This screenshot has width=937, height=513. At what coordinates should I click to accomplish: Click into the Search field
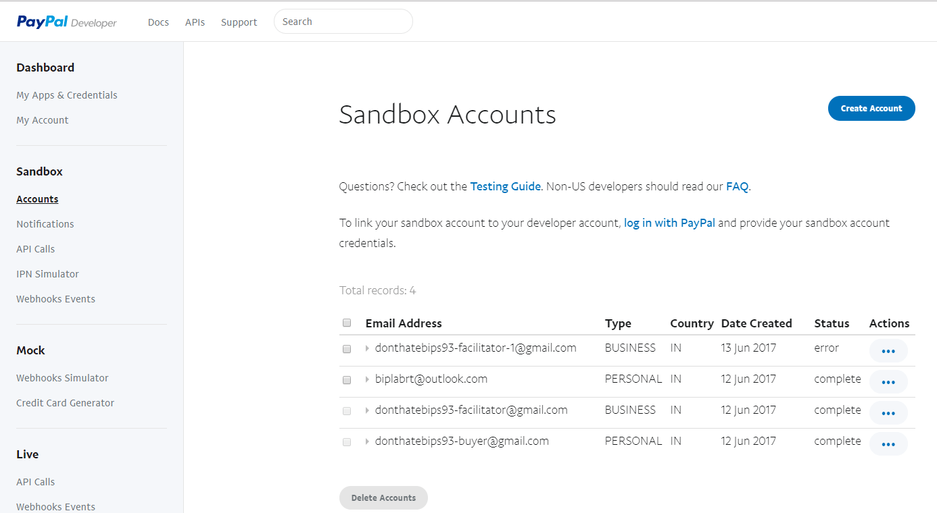[343, 22]
